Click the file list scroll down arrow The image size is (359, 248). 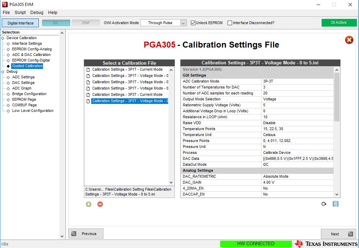(171, 183)
